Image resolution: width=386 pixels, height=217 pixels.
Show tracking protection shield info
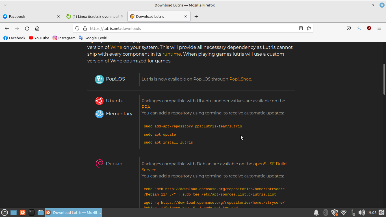(77, 28)
